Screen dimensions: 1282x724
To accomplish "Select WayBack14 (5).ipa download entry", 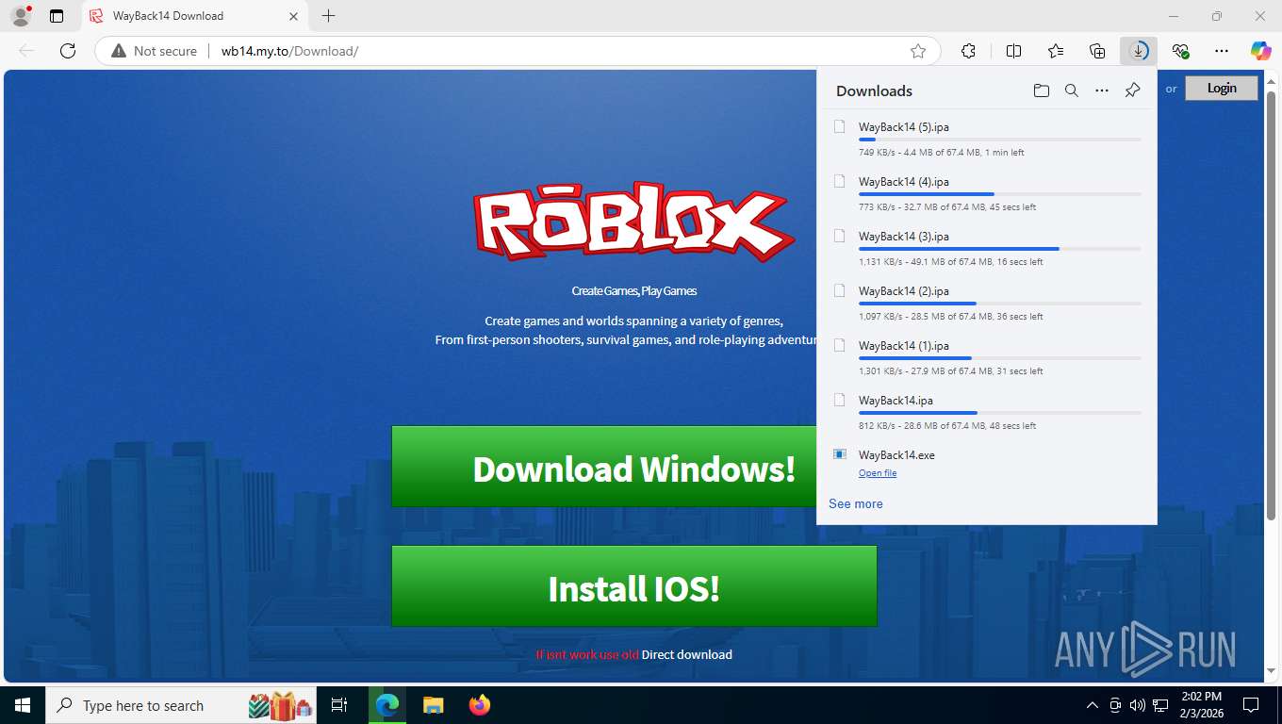I will click(x=986, y=138).
